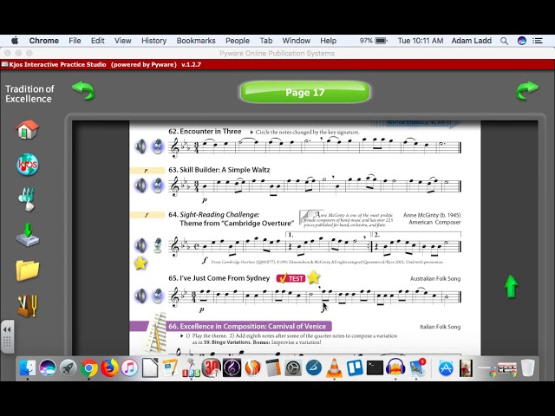Click the music notes pointer icon in sidebar
Viewport: 555px width, 416px height.
tap(27, 199)
